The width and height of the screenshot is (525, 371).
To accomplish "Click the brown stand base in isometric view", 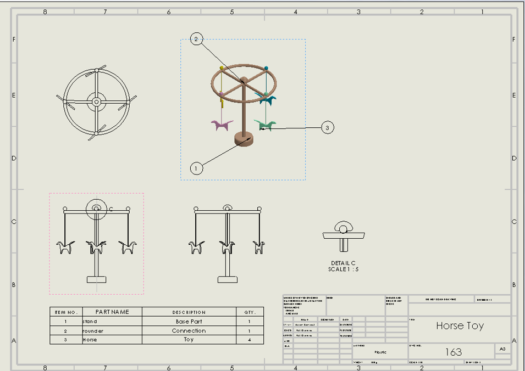I will 244,139.
